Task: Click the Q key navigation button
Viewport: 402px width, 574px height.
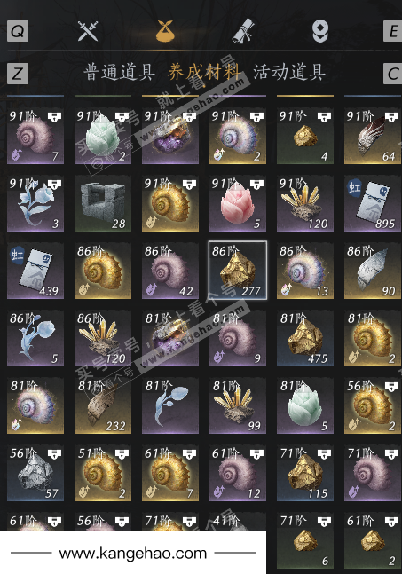Action: point(18,31)
